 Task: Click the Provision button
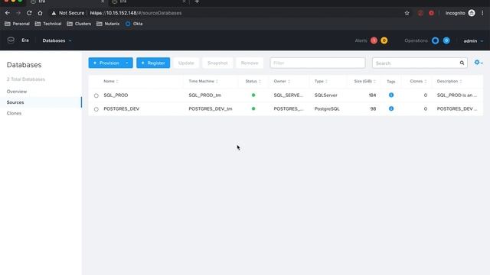[106, 63]
